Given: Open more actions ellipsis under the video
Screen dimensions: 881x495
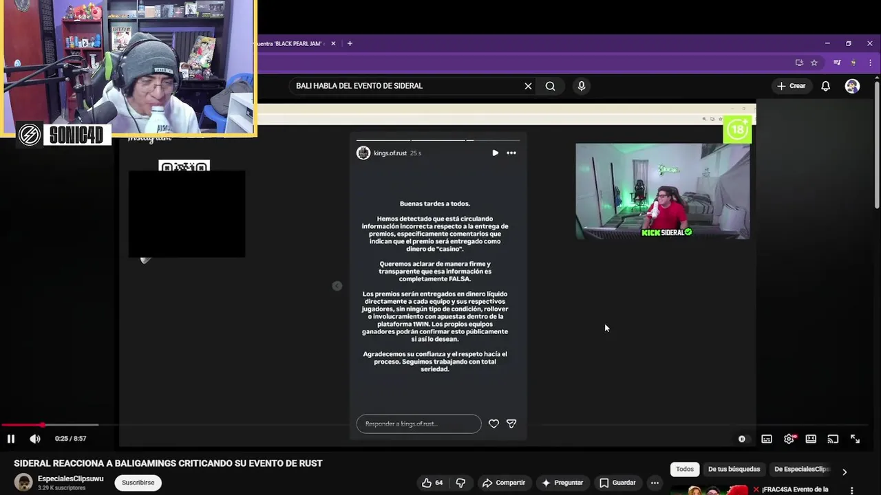Looking at the screenshot, I should 655,483.
